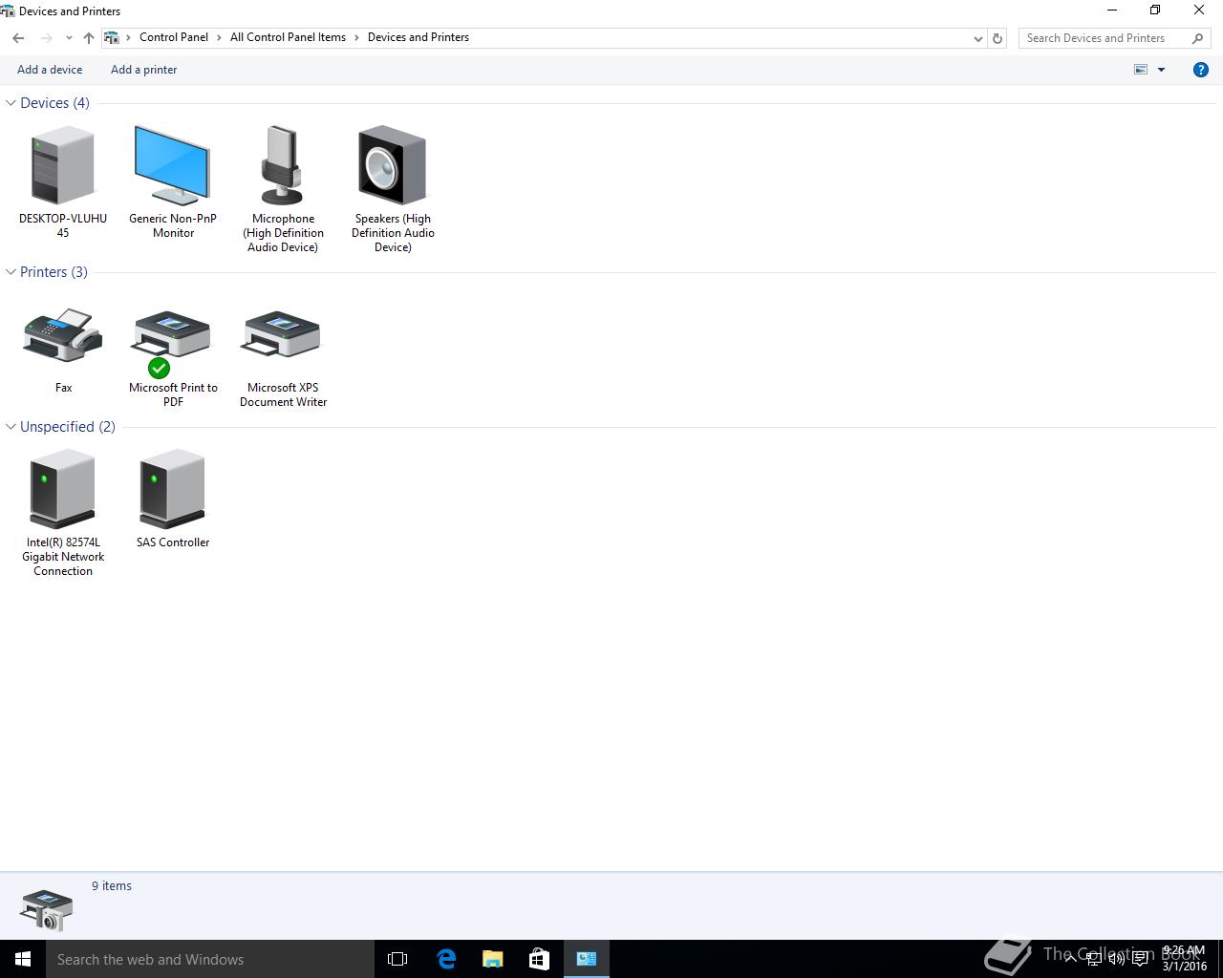1223x978 pixels.
Task: Open the recent locations dropdown arrow
Action: [x=69, y=38]
